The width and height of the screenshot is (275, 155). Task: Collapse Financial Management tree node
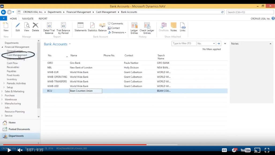point(2,47)
